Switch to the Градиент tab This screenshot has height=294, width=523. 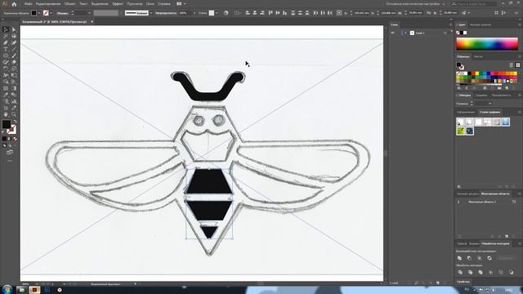coord(481,96)
